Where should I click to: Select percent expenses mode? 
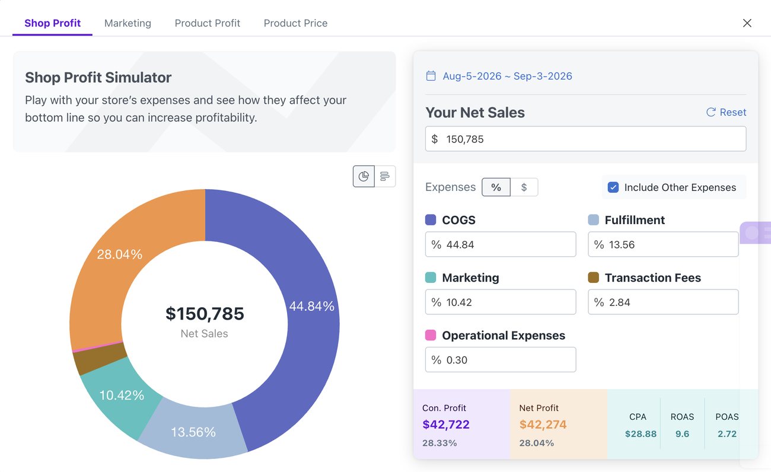point(496,187)
